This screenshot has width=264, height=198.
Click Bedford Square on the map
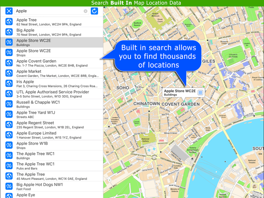[x=137, y=24]
